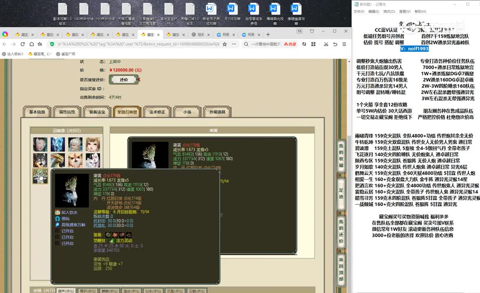
Task: Open the 文件(F) menu in Notepad
Action: (x=359, y=11)
